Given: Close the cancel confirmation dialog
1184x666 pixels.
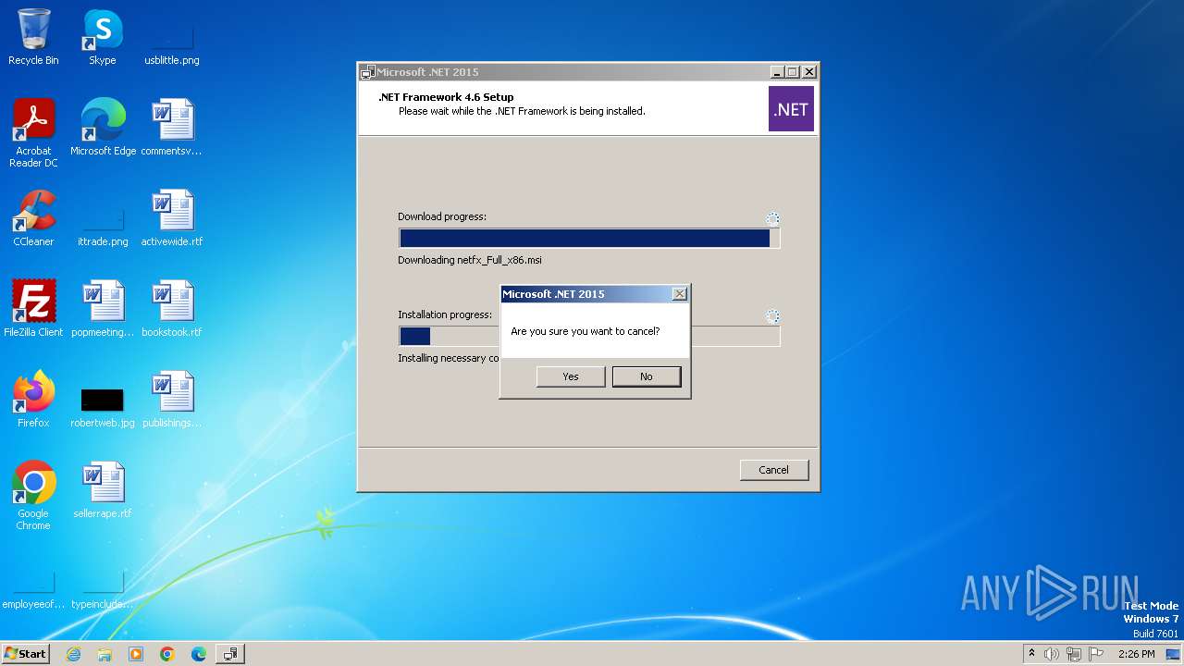Looking at the screenshot, I should tap(679, 294).
